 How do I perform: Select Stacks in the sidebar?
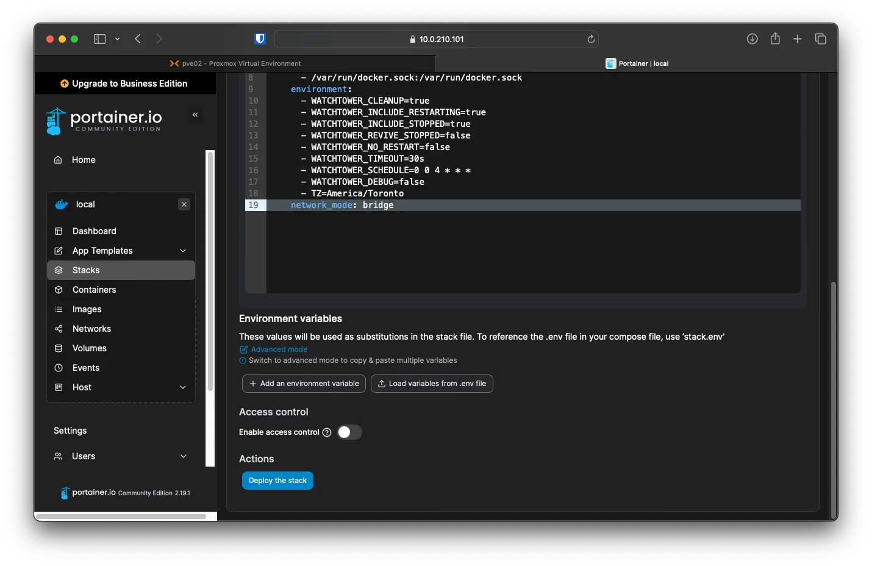(121, 270)
